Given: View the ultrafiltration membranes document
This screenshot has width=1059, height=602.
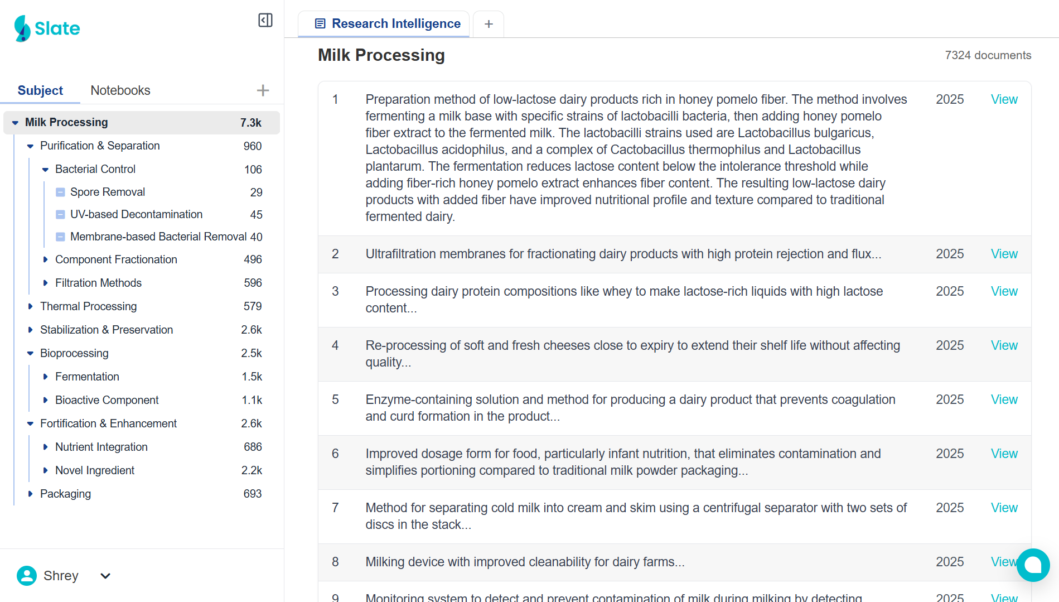Looking at the screenshot, I should click(1004, 254).
